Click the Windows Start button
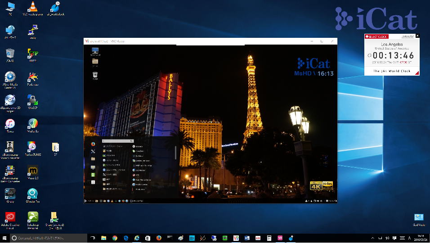The width and height of the screenshot is (430, 244). 4,238
